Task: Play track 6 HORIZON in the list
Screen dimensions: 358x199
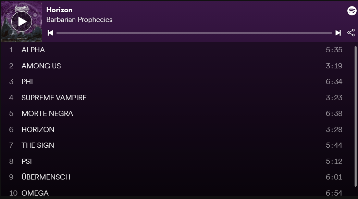Action: point(38,130)
